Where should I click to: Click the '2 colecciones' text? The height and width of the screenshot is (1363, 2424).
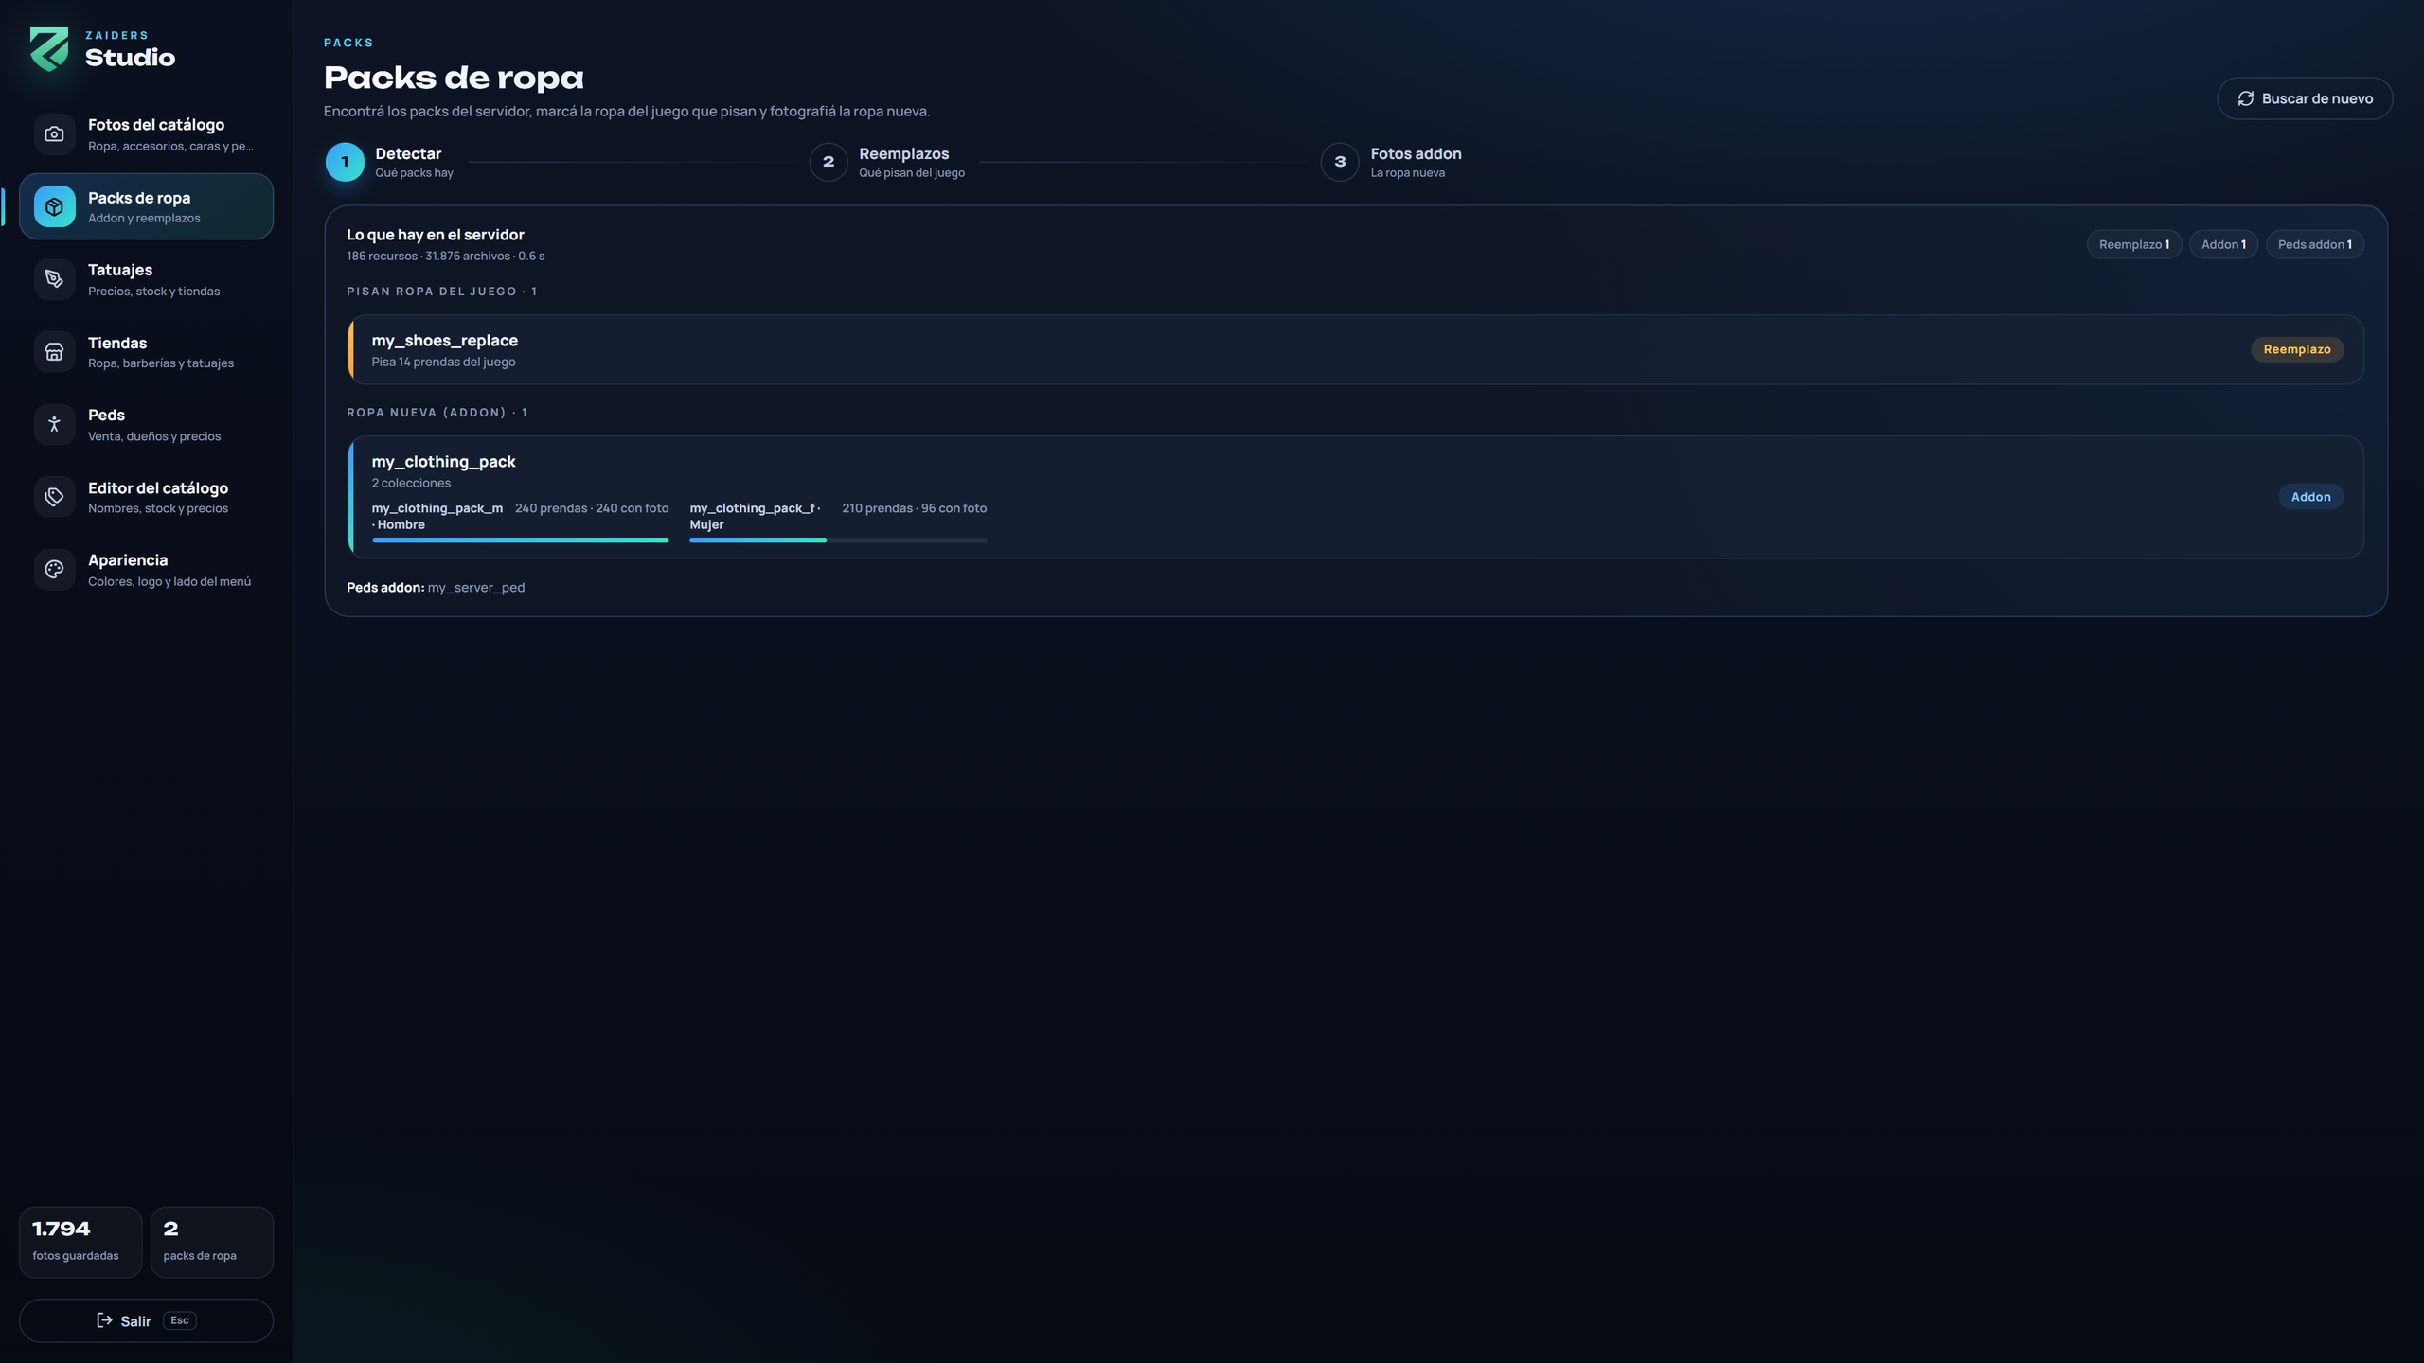pos(411,483)
